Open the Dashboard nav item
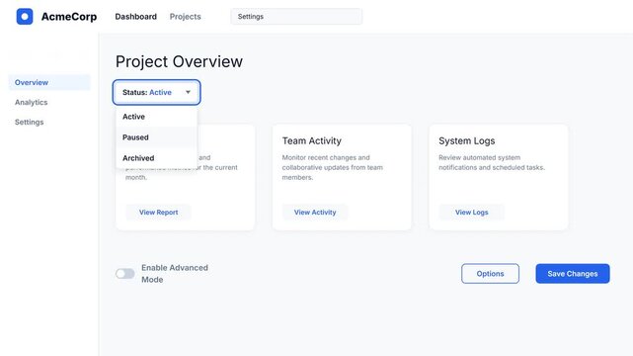The height and width of the screenshot is (356, 633). pos(135,17)
